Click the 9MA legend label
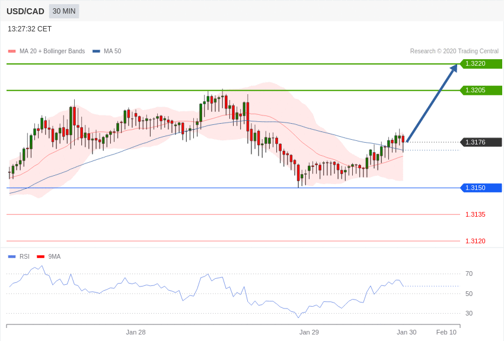 click(55, 256)
